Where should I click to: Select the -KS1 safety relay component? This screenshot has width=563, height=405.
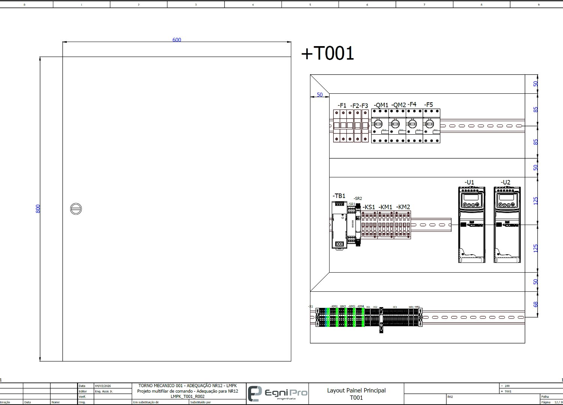click(x=369, y=225)
